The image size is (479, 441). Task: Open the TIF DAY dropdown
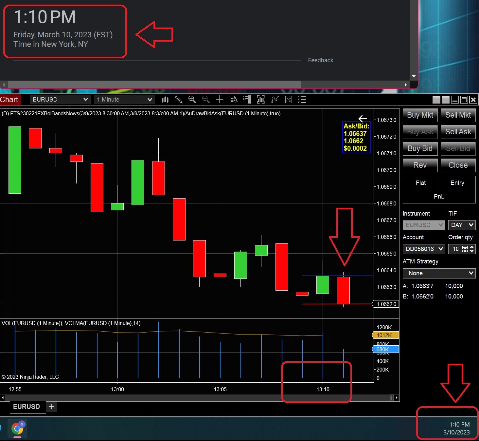coord(462,225)
